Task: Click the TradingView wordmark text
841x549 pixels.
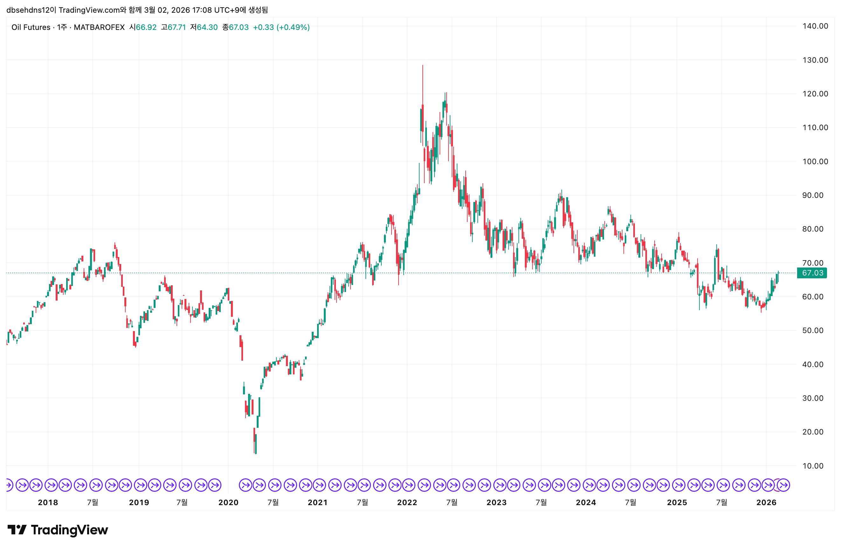Action: coord(69,530)
